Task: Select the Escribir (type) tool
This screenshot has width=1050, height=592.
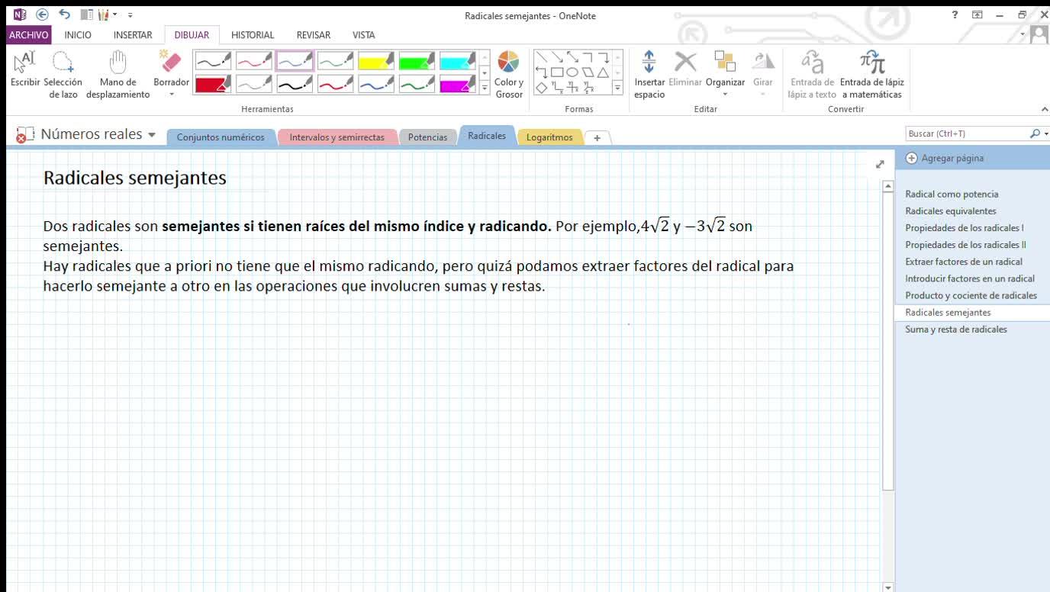Action: [25, 69]
